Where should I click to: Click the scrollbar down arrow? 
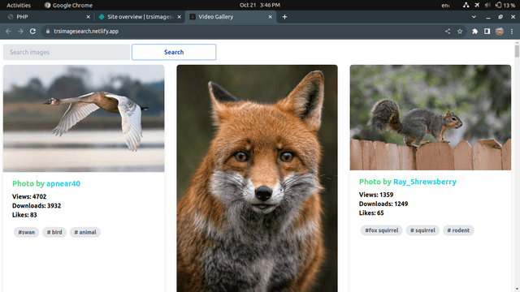click(x=517, y=289)
